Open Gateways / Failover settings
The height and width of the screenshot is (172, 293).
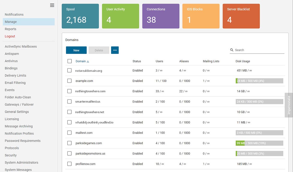[19, 104]
